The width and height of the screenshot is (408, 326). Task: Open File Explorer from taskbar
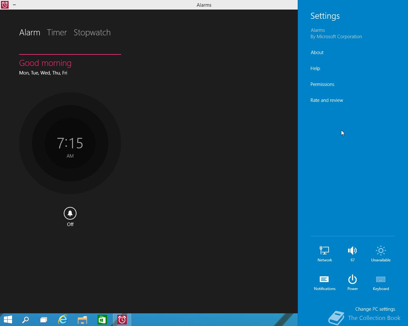tap(82, 320)
